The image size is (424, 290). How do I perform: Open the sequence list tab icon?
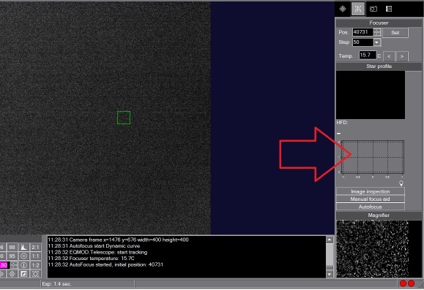[389, 9]
